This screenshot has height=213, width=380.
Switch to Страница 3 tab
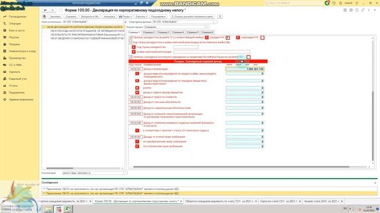tap(163, 33)
